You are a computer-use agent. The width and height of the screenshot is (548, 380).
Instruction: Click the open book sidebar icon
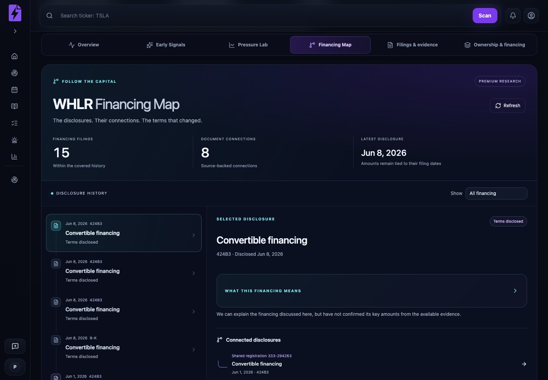tap(14, 106)
